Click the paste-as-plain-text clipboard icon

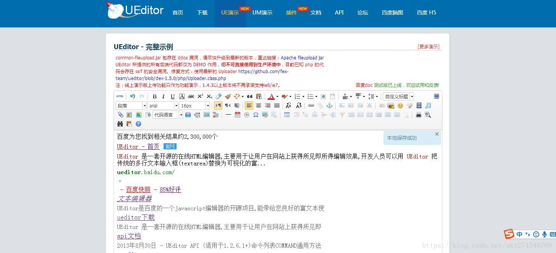[x=259, y=96]
